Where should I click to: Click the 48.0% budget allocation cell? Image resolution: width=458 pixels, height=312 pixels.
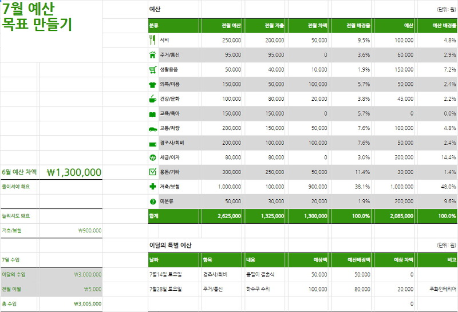pyautogui.click(x=437, y=187)
